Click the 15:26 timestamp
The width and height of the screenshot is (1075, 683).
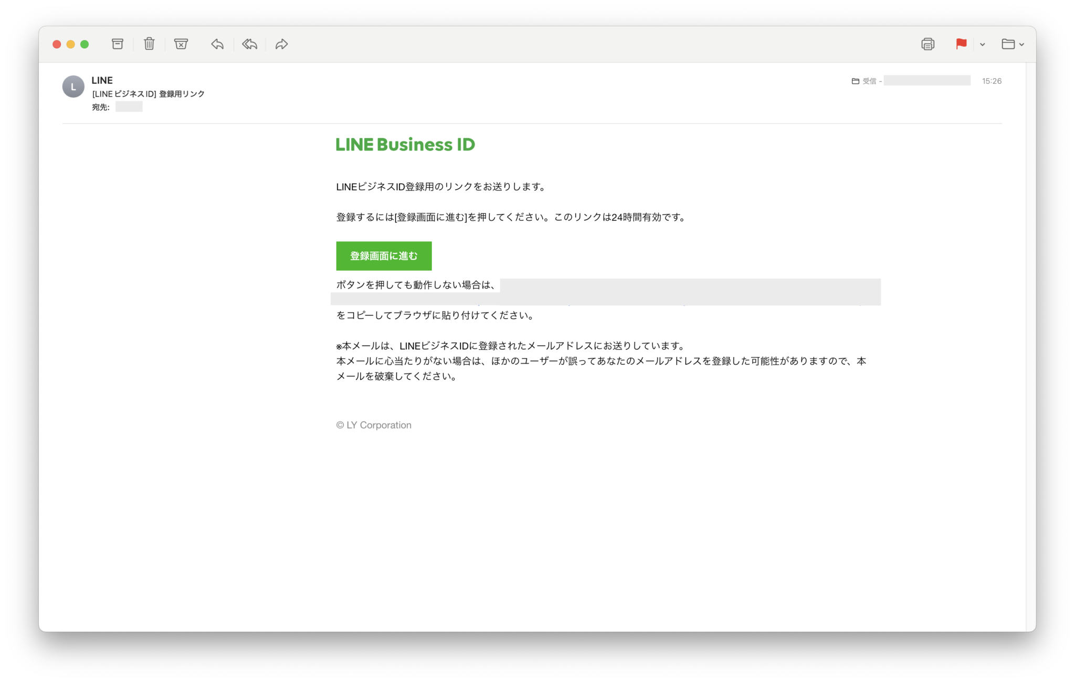[x=991, y=81]
